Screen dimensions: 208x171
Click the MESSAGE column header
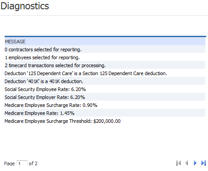pos(105,42)
